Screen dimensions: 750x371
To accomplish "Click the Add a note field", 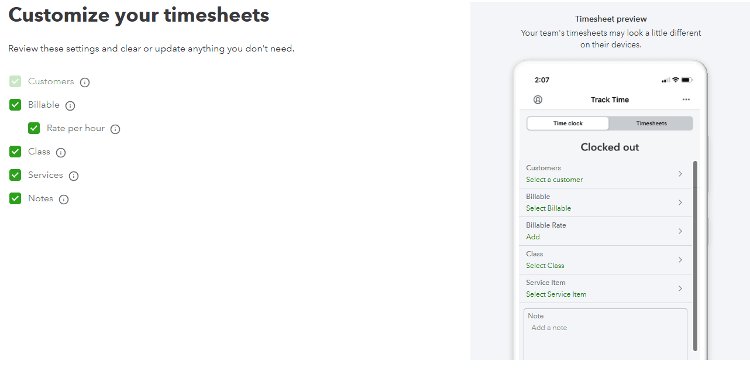I will 605,334.
